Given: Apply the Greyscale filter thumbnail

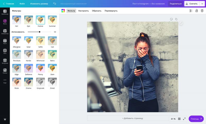Looking at the screenshot, I should pos(40,82).
